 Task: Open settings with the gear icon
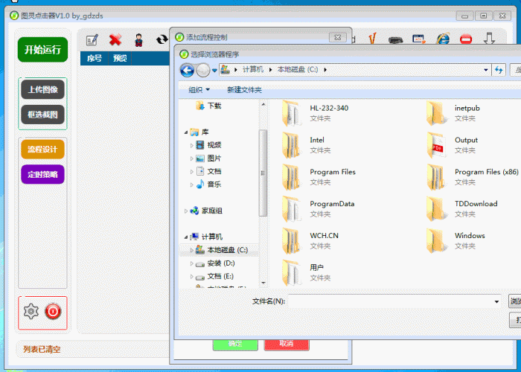coord(31,311)
